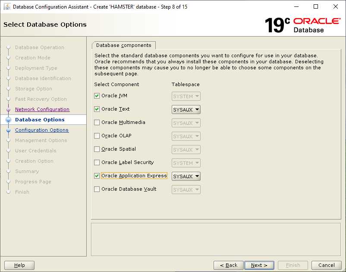Check the Oracle Label Security option
The height and width of the screenshot is (272, 346).
pyautogui.click(x=97, y=162)
